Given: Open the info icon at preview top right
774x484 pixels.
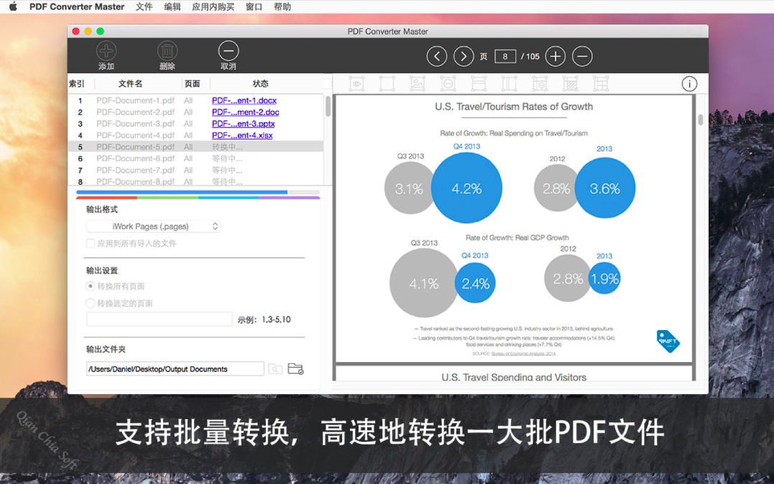Looking at the screenshot, I should click(x=689, y=84).
